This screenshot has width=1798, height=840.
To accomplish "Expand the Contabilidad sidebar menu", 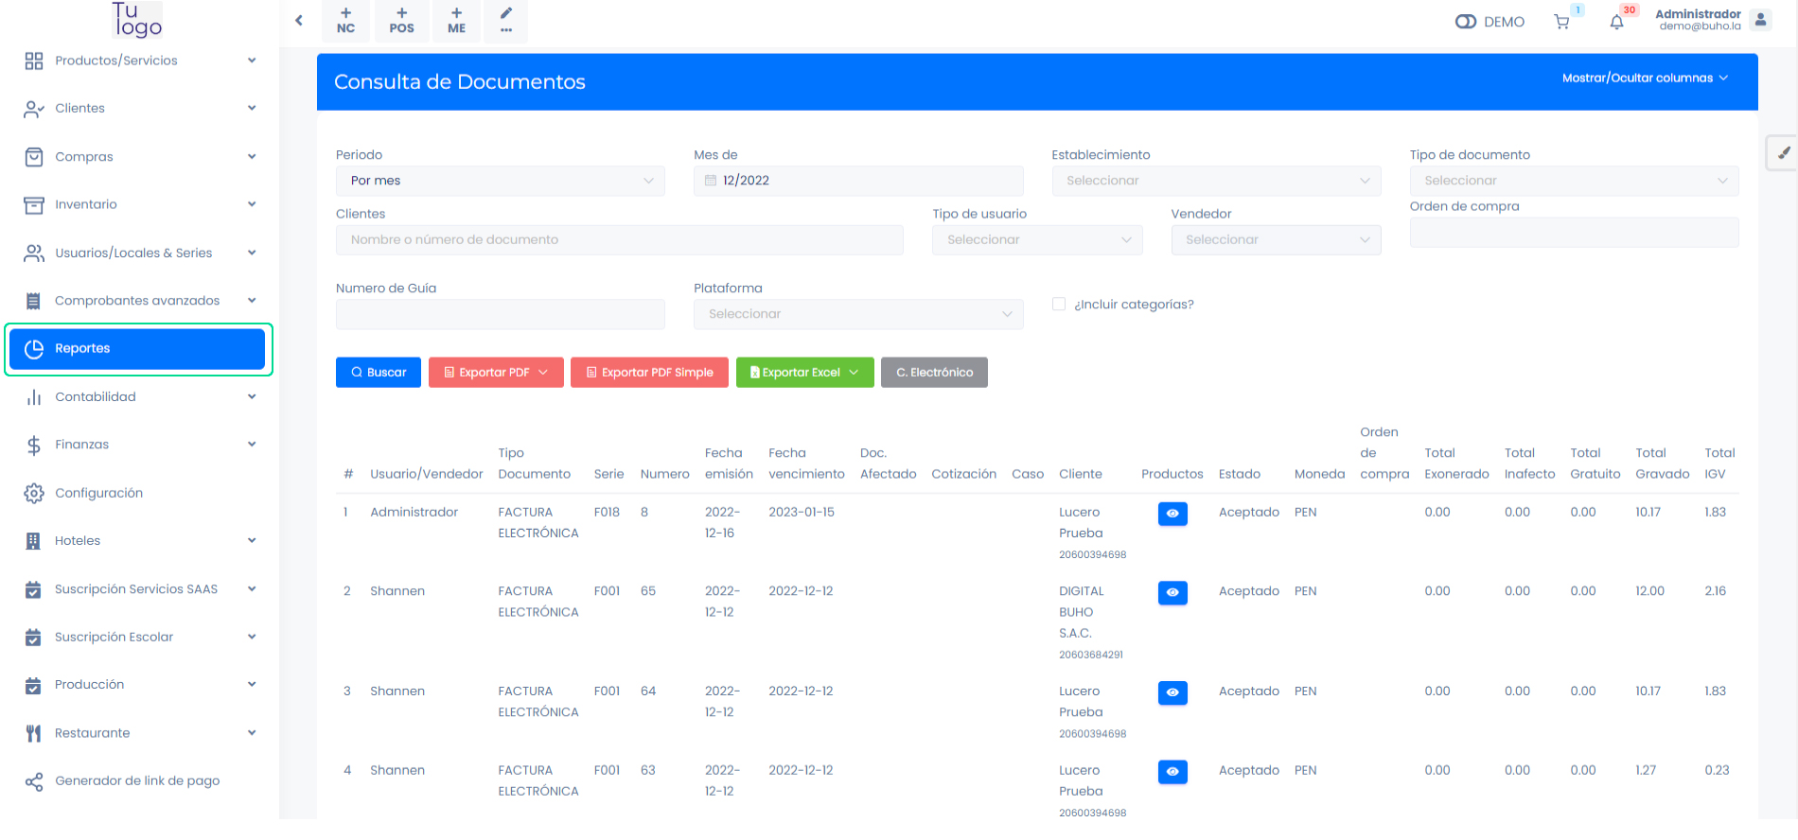I will [x=139, y=397].
